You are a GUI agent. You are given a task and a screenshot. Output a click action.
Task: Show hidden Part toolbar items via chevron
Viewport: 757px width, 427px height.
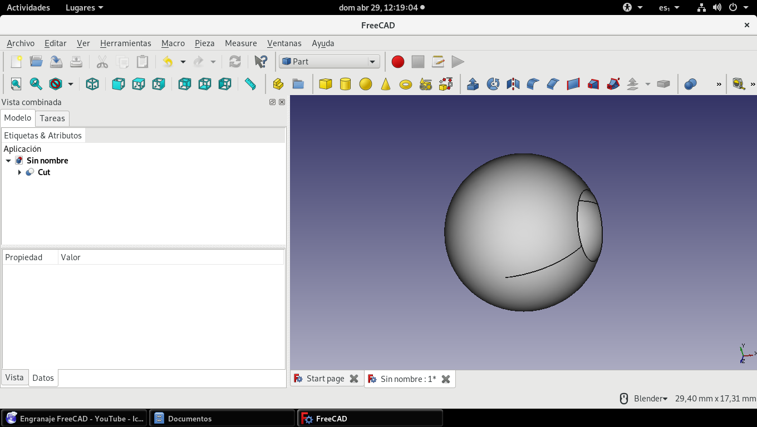point(719,84)
